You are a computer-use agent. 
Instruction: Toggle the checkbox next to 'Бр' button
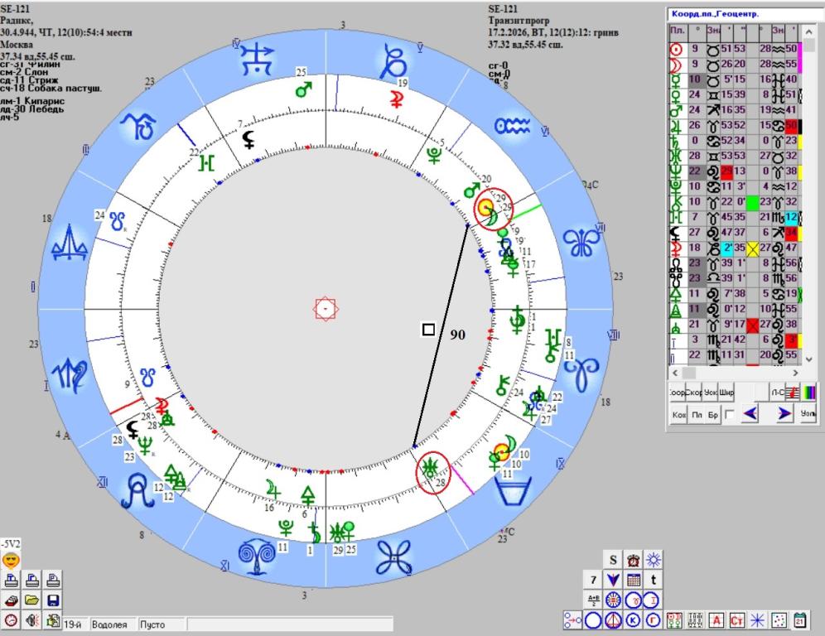coord(729,415)
